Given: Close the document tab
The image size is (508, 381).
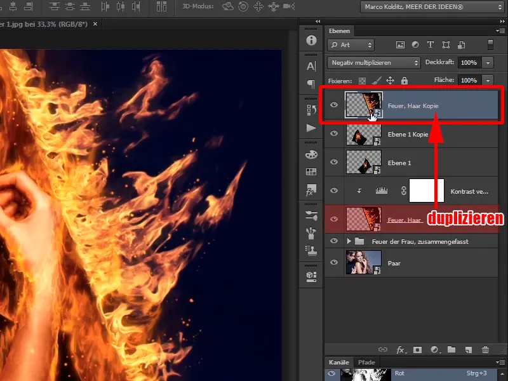Looking at the screenshot, I should click(95, 24).
